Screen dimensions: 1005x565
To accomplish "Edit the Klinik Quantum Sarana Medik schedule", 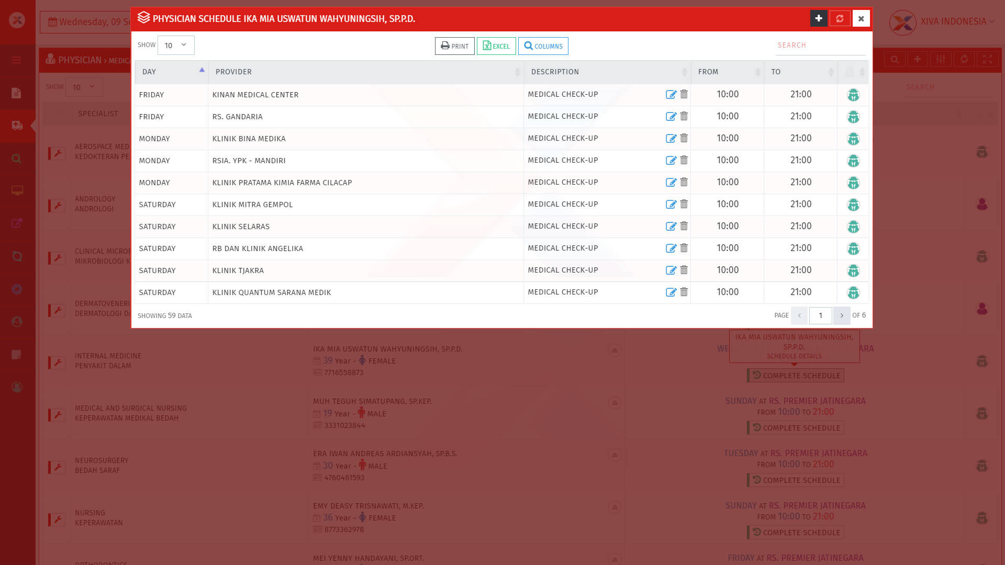I will click(671, 292).
